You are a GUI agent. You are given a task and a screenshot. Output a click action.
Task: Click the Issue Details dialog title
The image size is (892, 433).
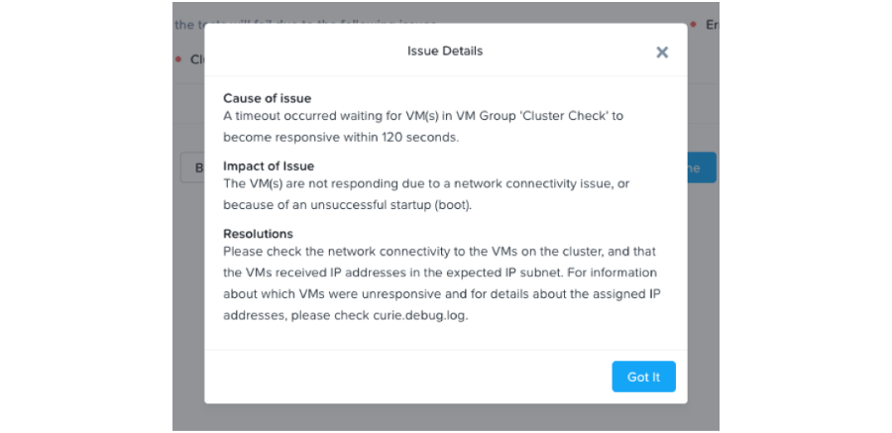point(445,51)
